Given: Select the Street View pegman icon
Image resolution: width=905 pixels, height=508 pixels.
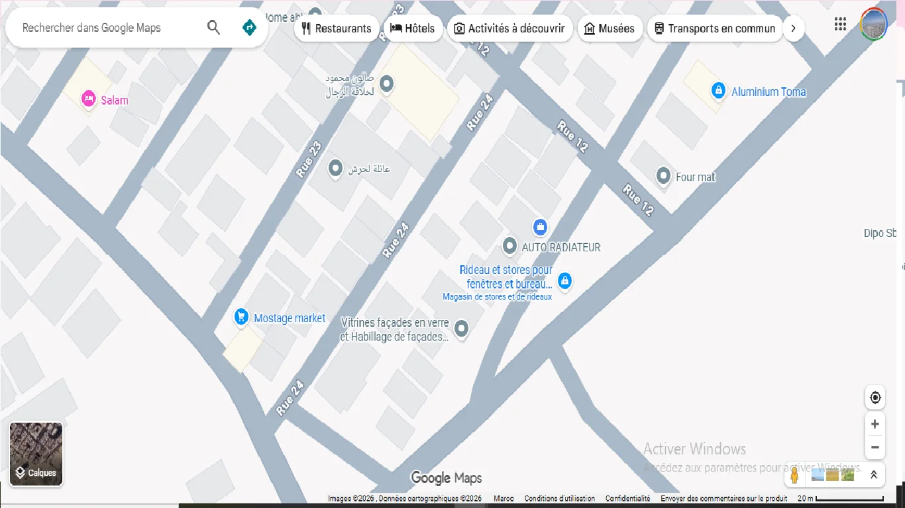Looking at the screenshot, I should pos(794,475).
